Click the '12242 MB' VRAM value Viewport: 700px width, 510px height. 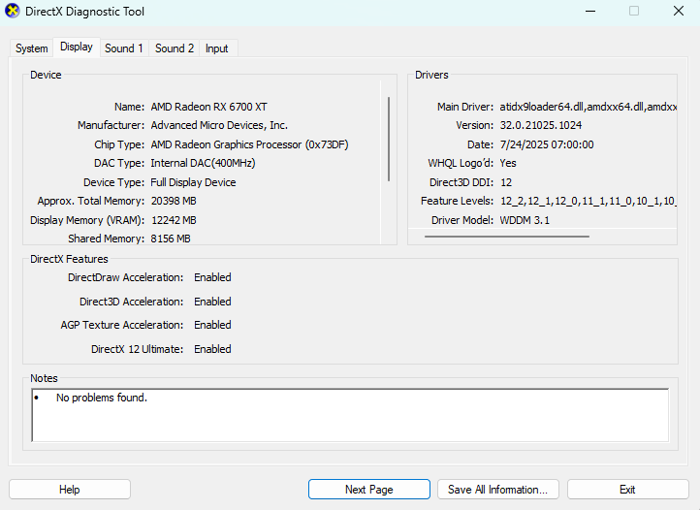[x=174, y=220]
